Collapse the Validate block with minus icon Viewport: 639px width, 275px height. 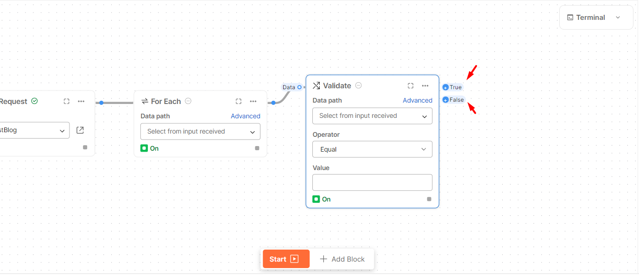pos(359,86)
